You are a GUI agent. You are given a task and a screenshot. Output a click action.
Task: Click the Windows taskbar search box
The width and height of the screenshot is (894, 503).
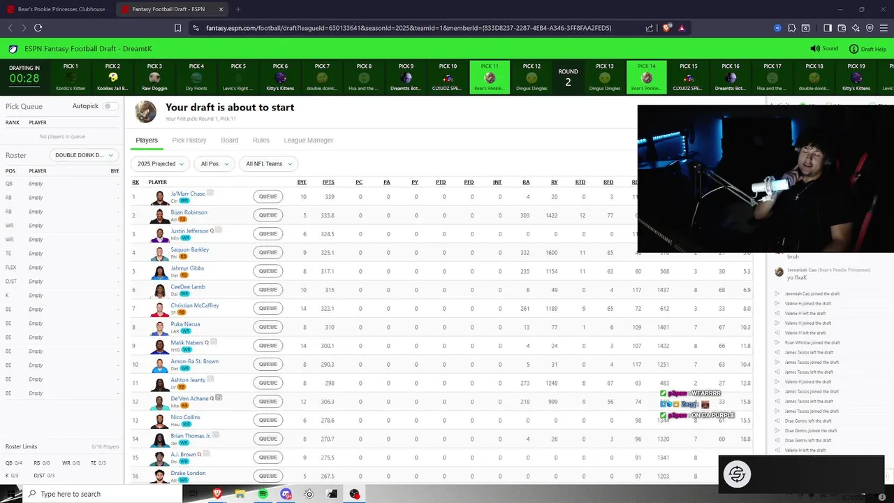pos(103,494)
